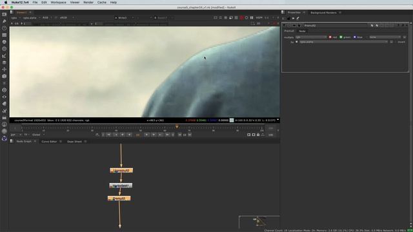Viewport: 413px width, 232px height.
Task: Step back one frame
Action: (x=123, y=135)
